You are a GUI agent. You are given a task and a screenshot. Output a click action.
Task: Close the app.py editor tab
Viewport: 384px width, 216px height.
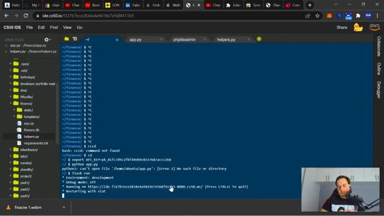161,40
